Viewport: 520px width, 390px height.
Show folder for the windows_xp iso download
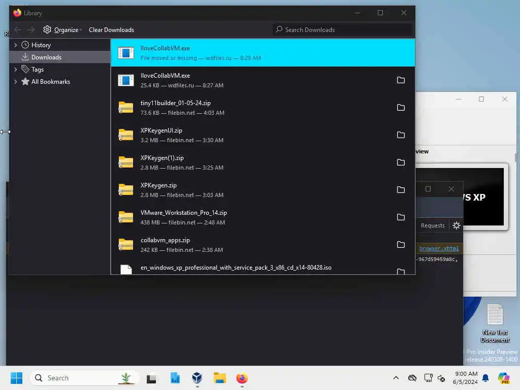pyautogui.click(x=401, y=271)
